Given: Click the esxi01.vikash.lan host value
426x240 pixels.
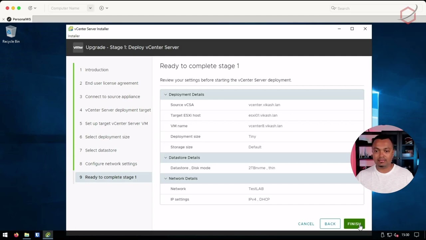Looking at the screenshot, I should coord(263,115).
